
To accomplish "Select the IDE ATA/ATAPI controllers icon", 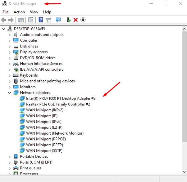I will (16, 70).
